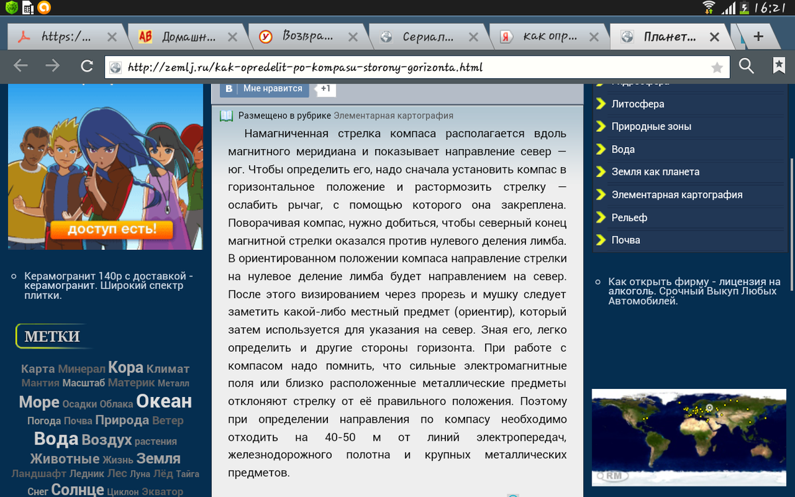This screenshot has width=795, height=497.
Task: Select the 'Климат' tag
Action: pos(168,368)
